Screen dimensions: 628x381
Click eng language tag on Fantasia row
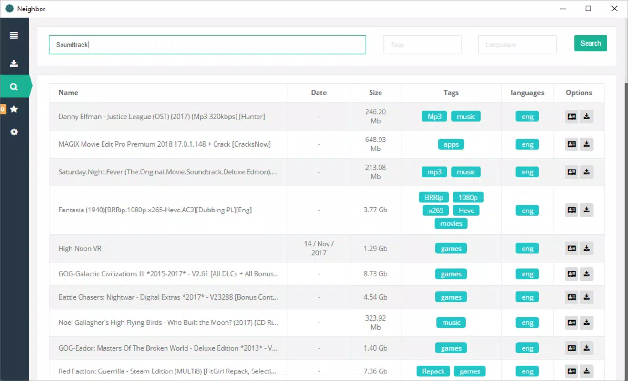point(527,211)
